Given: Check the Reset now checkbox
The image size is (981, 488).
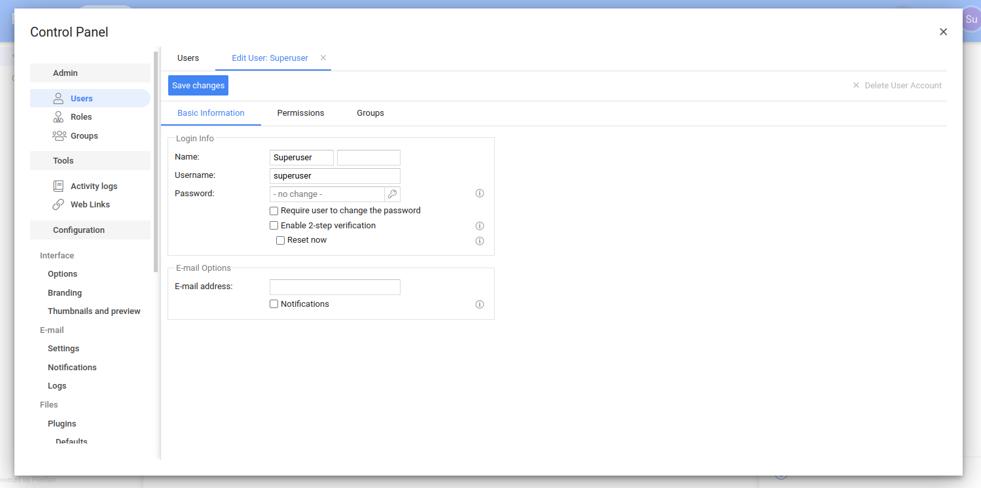Looking at the screenshot, I should [281, 240].
